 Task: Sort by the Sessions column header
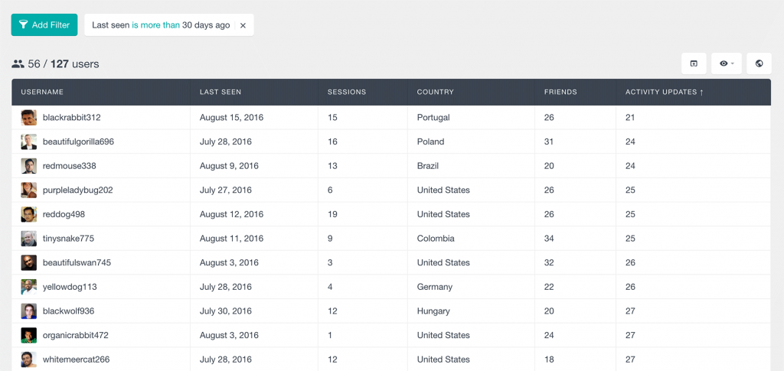[x=347, y=92]
